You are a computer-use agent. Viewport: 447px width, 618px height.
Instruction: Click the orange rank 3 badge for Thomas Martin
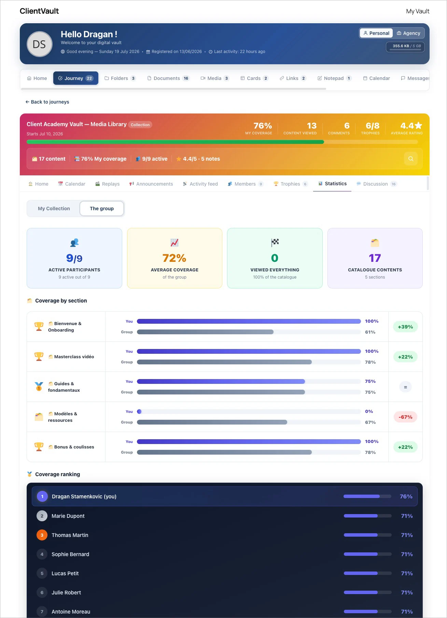(x=42, y=535)
